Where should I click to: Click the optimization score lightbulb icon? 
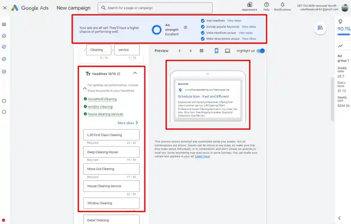(340, 22)
